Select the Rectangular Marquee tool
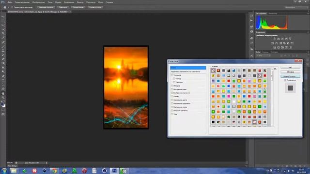 (3, 21)
